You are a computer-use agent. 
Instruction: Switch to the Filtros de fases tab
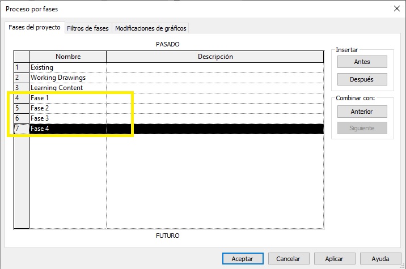click(88, 28)
